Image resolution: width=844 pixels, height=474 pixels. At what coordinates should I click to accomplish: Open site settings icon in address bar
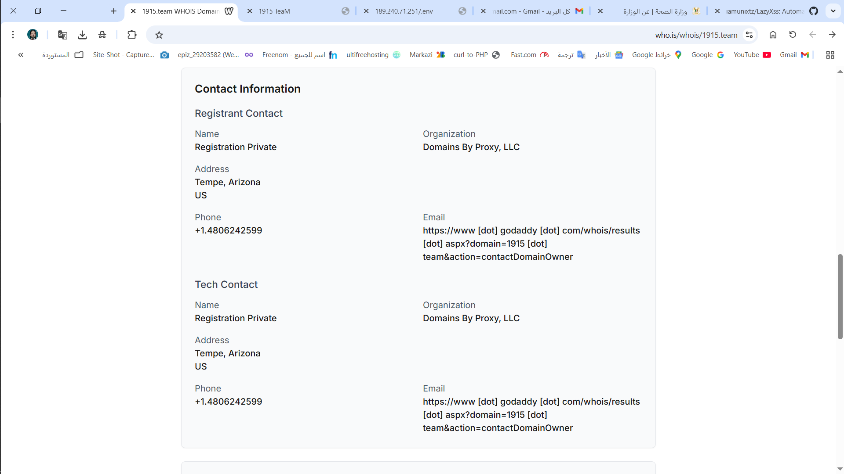coord(749,35)
